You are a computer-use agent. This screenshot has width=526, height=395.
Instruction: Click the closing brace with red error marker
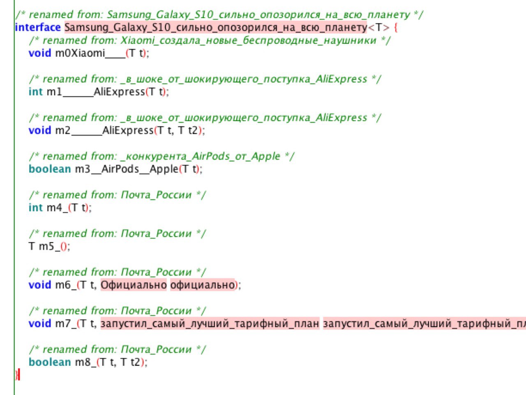(x=17, y=374)
